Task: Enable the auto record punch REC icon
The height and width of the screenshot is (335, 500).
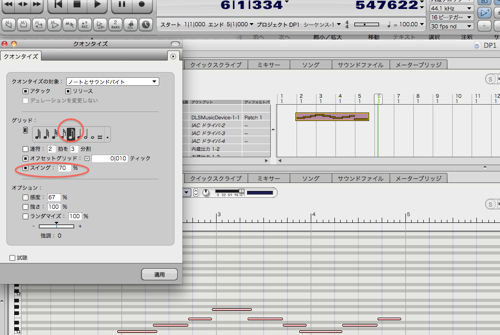Action: (85, 25)
